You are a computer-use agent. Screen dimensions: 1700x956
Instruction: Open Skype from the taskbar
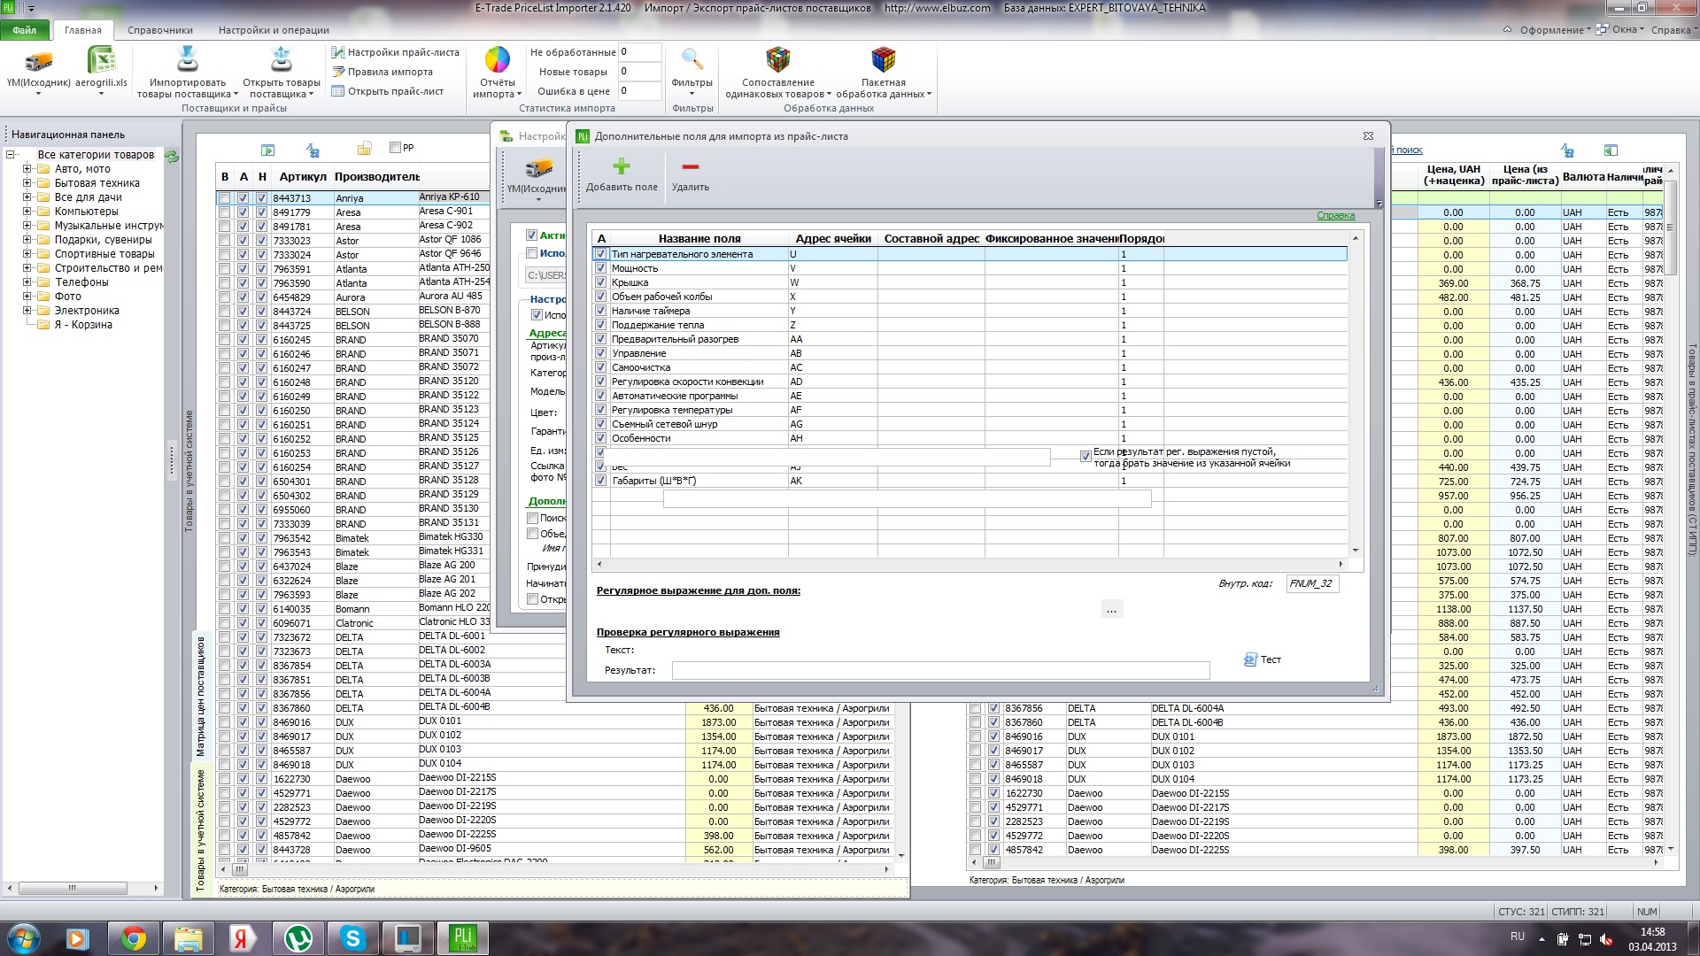pos(352,938)
